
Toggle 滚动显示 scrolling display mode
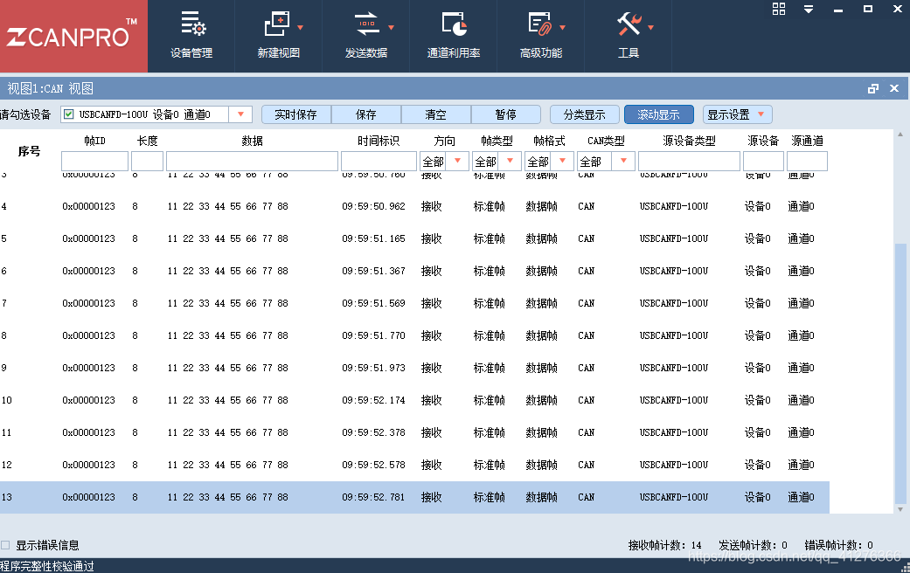(x=658, y=114)
